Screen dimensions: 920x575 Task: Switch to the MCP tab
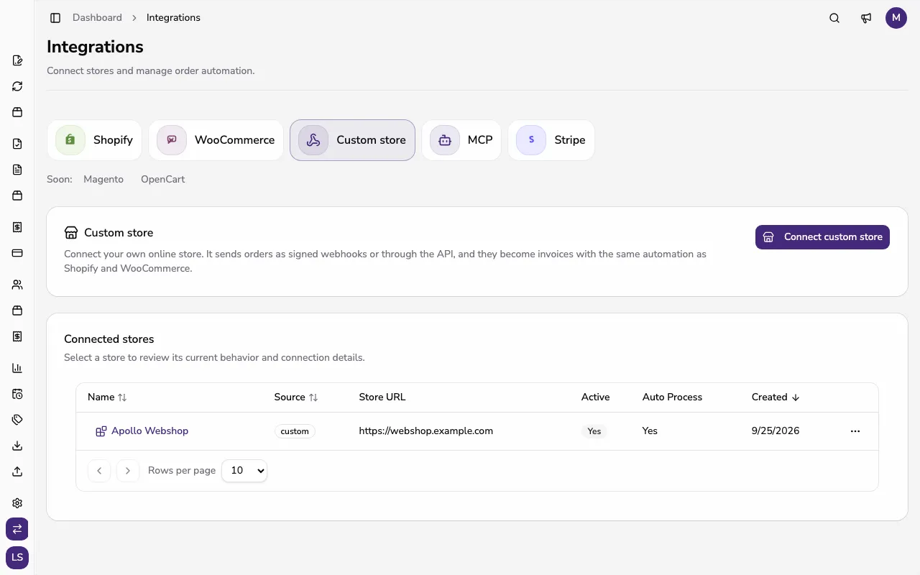click(x=461, y=140)
